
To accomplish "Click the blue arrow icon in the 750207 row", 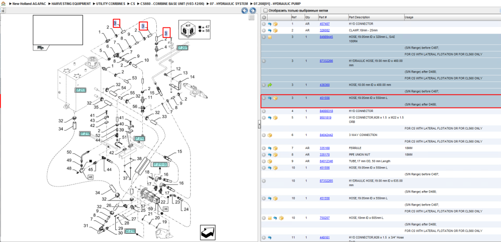I will 275,218.
